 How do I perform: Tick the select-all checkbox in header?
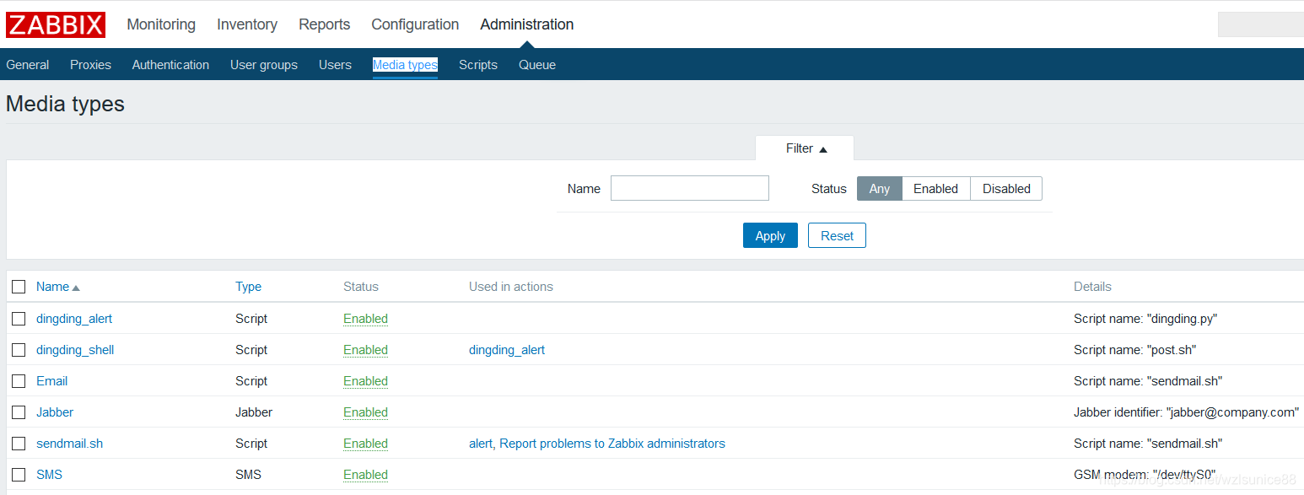tap(19, 287)
